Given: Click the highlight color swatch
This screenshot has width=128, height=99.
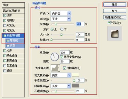Looking at the screenshot, I should click(76, 75).
